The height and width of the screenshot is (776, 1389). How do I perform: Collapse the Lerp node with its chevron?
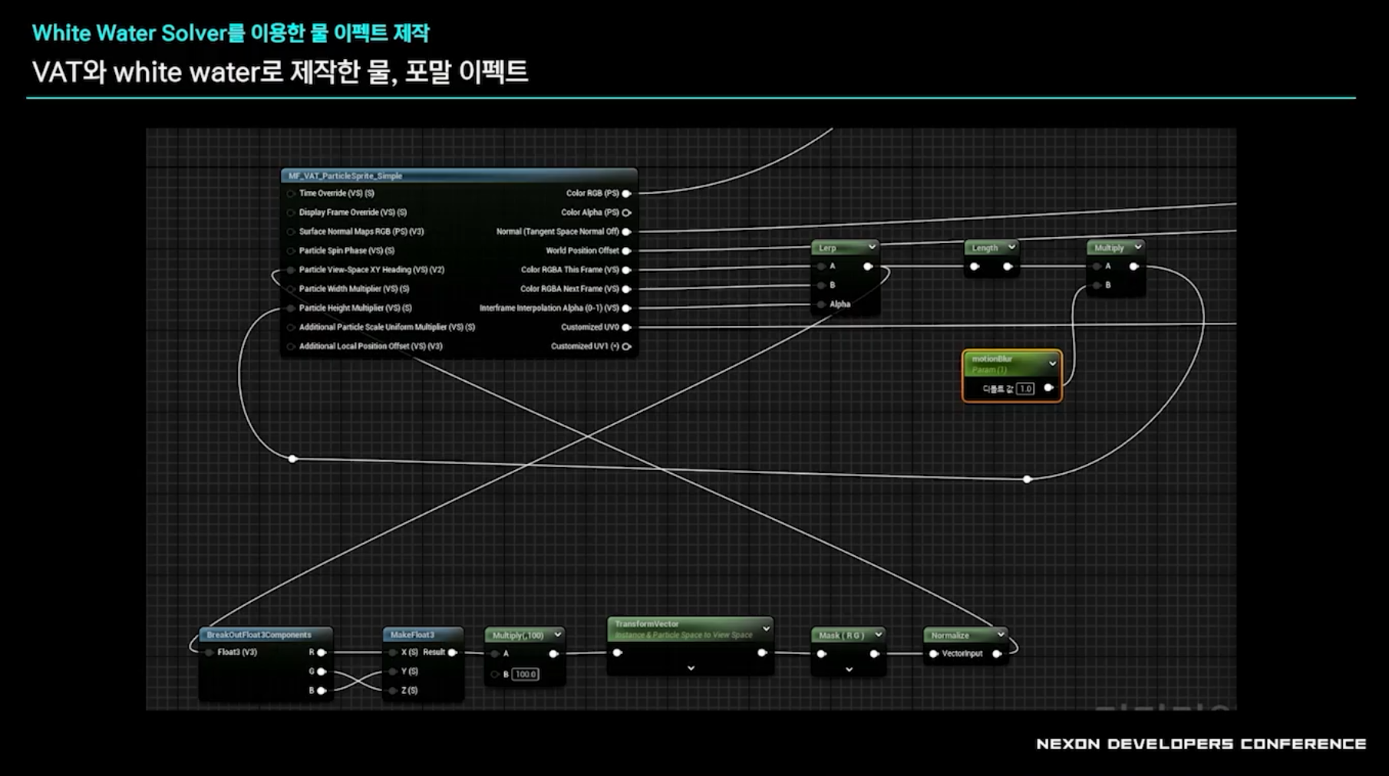pyautogui.click(x=872, y=247)
